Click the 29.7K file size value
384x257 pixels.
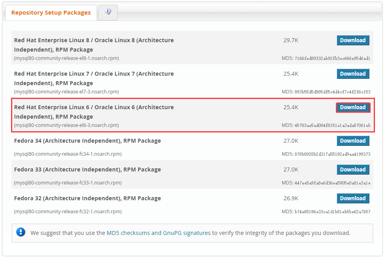tap(291, 40)
